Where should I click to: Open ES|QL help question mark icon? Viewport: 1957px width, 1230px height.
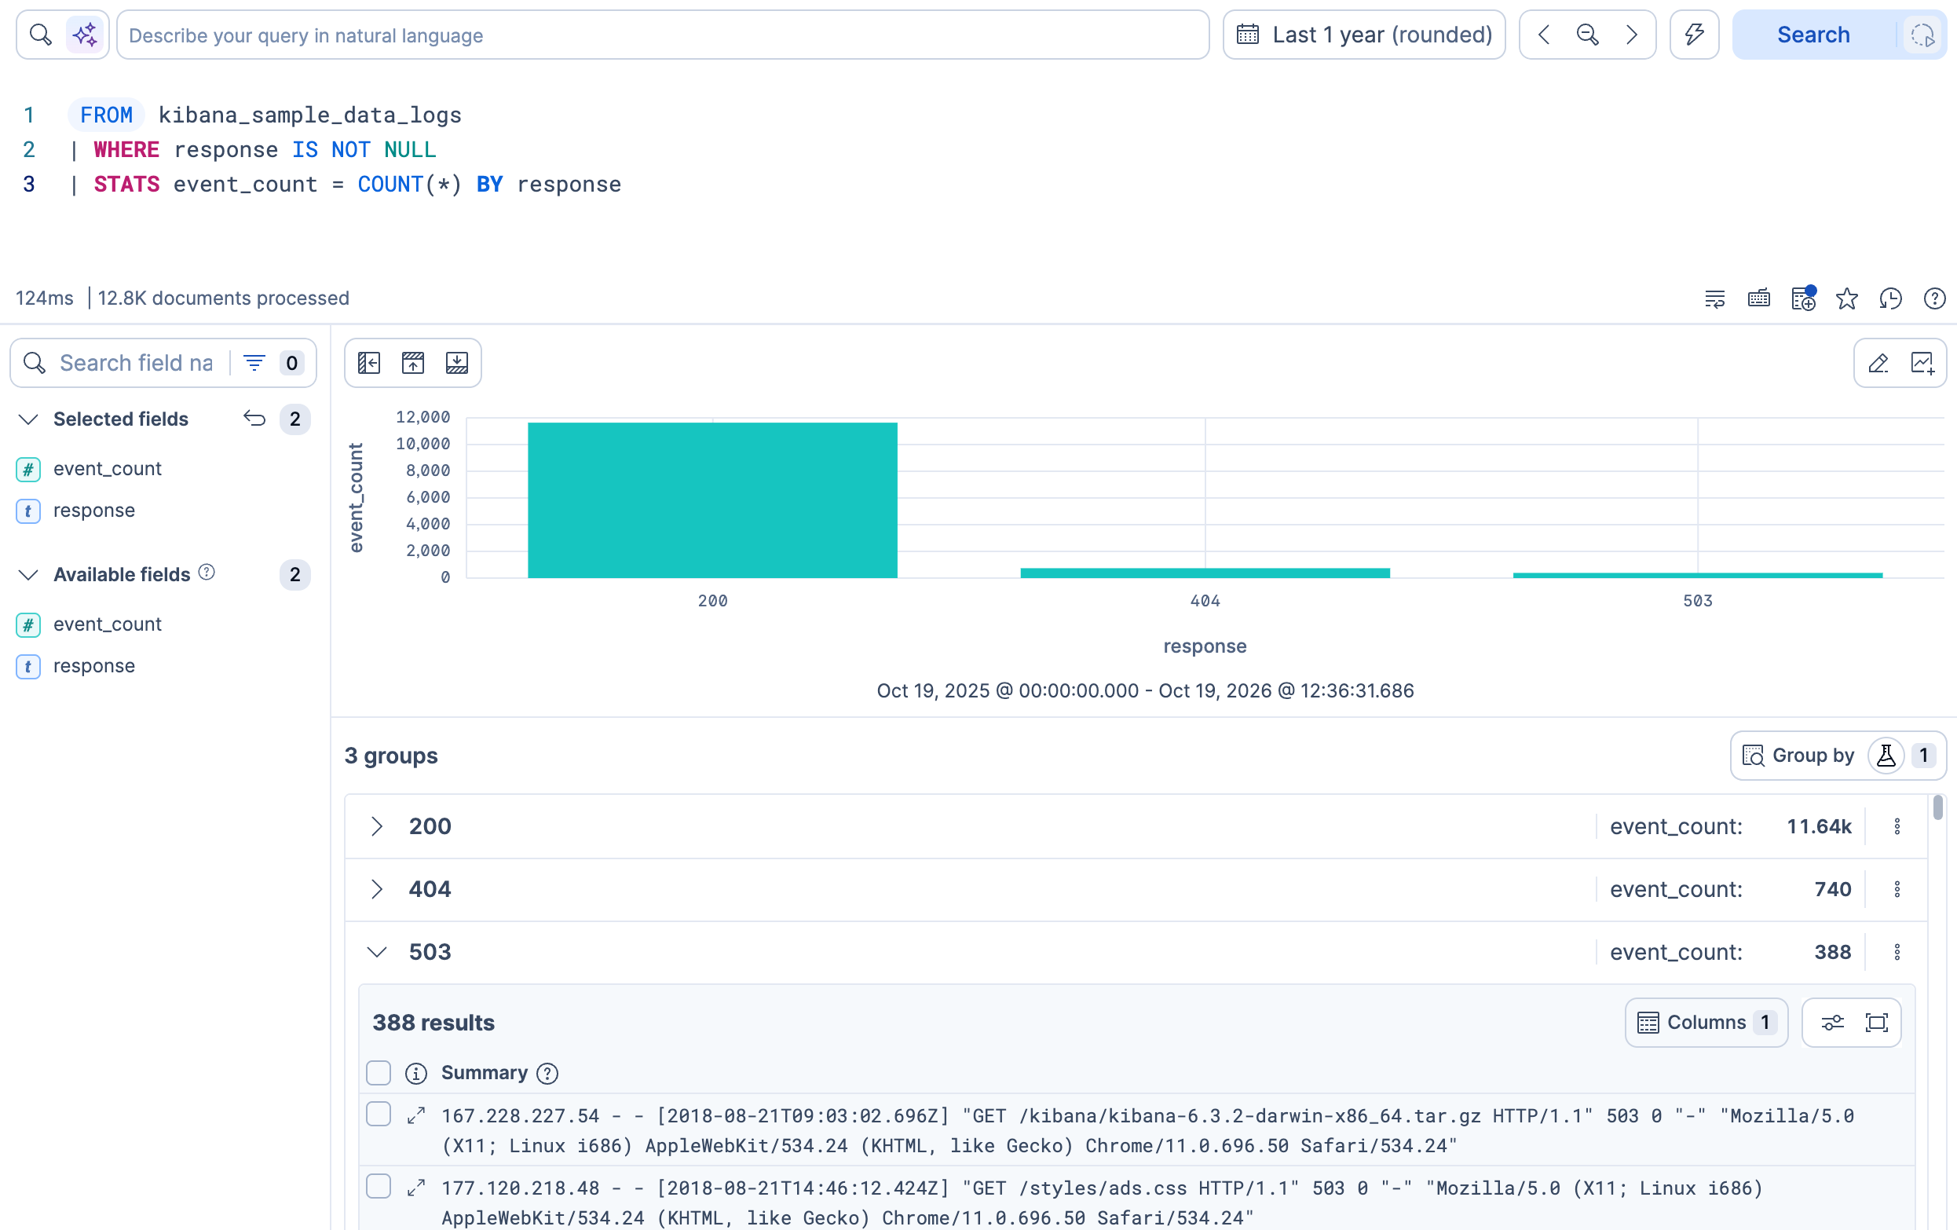[1934, 298]
